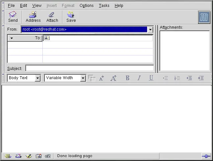
Task: Open the Address book picker
Action: coord(33,17)
